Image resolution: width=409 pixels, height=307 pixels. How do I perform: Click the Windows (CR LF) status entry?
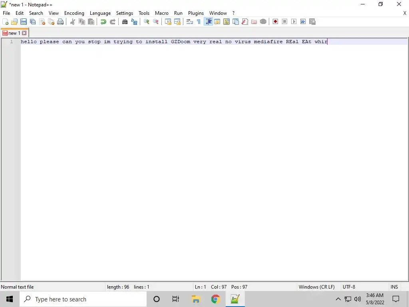pyautogui.click(x=317, y=287)
